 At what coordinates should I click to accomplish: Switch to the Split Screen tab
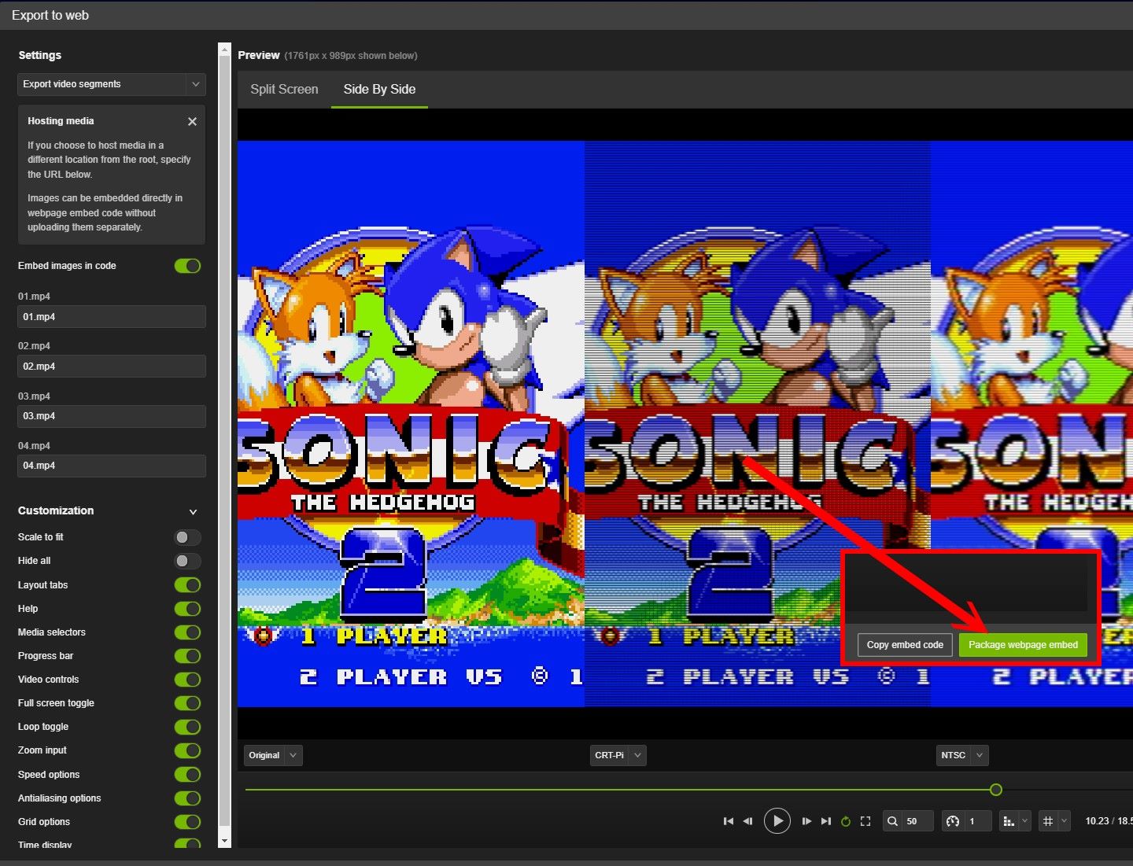coord(284,90)
